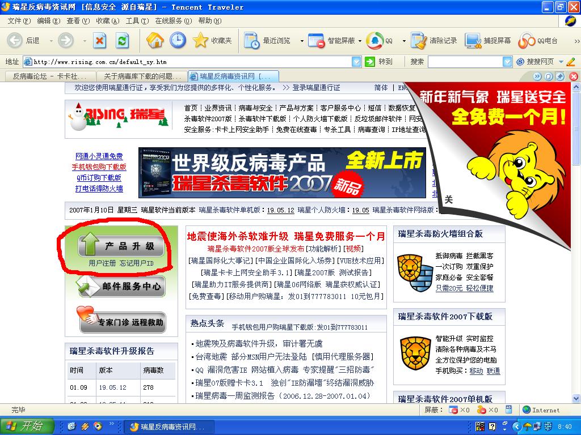Open the History clock icon
581x435 pixels.
(x=178, y=40)
